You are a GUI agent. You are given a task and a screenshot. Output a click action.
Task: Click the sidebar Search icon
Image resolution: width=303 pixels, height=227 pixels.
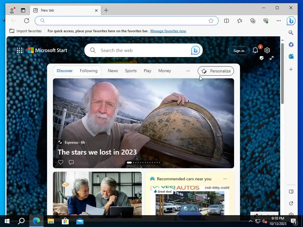[x=291, y=33]
